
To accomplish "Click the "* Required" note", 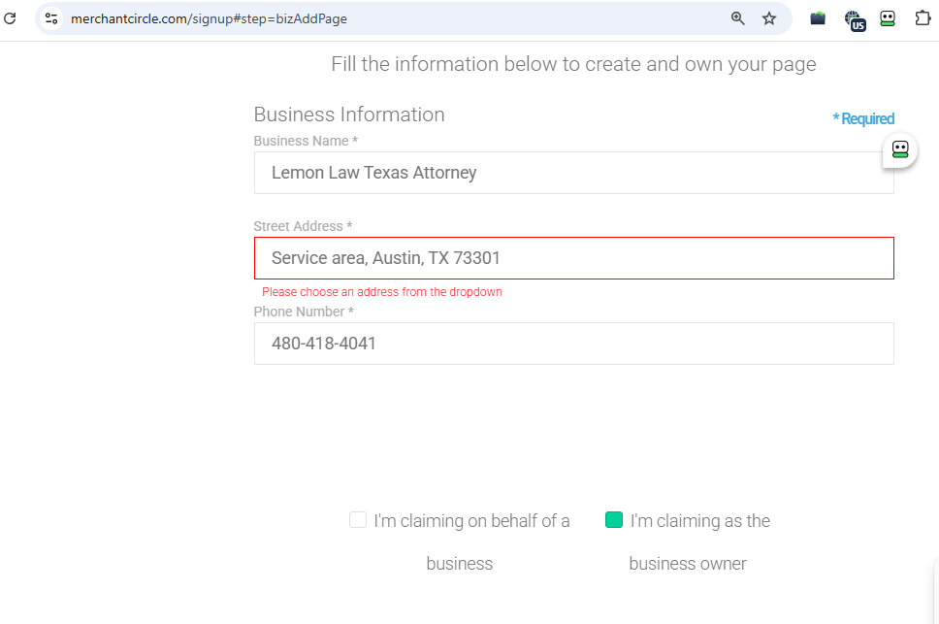I will point(863,119).
